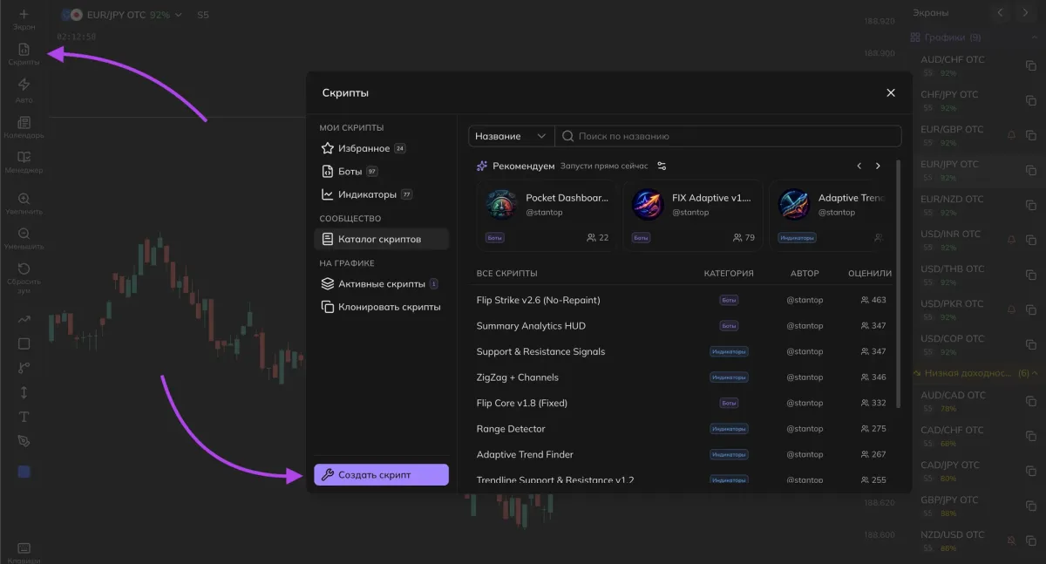Select AUD/CAD OTC in screens list
Screen dimensions: 1046x564
coord(976,401)
